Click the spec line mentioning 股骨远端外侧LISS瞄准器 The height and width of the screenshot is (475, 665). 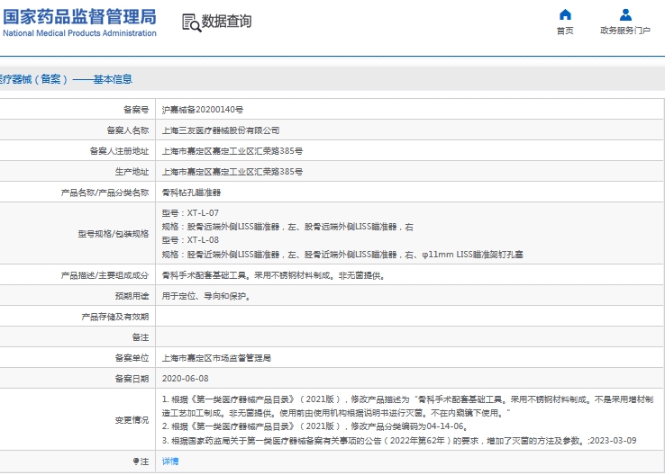(x=287, y=227)
